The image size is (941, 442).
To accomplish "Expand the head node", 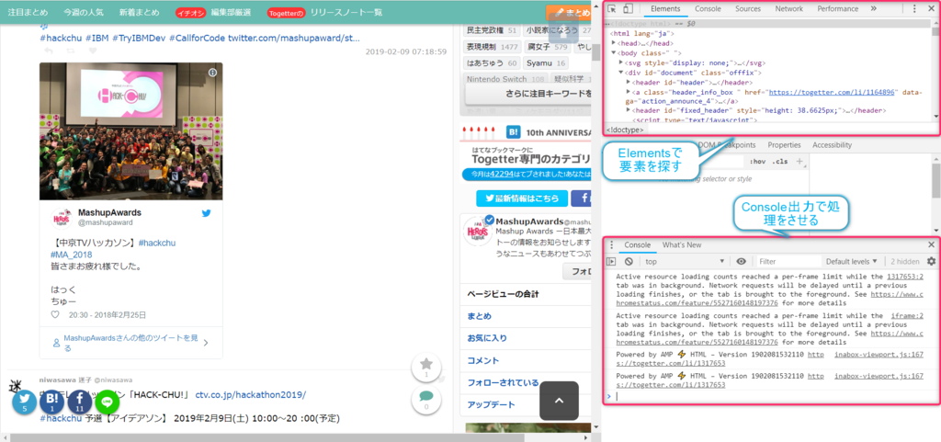I will coord(614,43).
